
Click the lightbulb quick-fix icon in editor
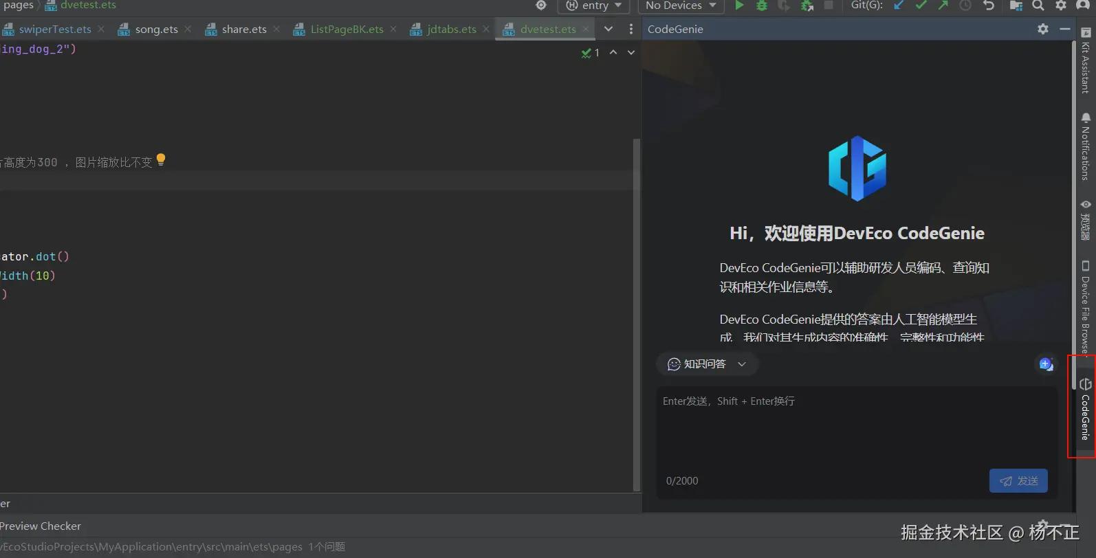point(161,159)
